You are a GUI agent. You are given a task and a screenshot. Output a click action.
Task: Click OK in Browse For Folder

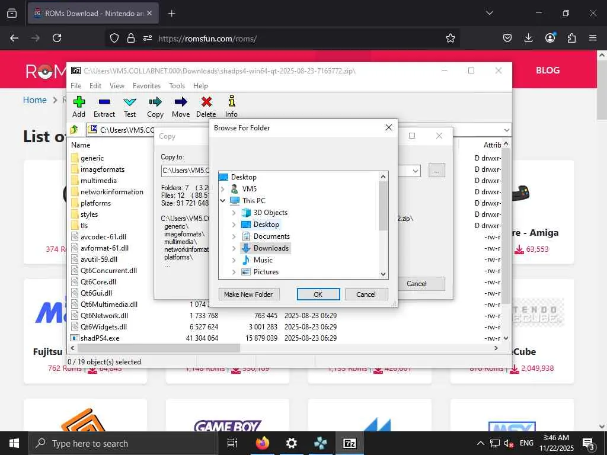point(318,294)
